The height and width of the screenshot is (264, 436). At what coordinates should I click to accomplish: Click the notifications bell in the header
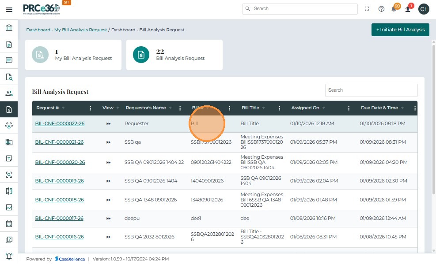coord(394,9)
